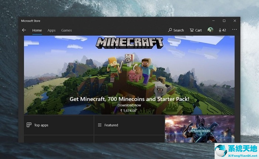The width and height of the screenshot is (259, 159).
Task: Switch to the Games tab
Action: [66, 30]
